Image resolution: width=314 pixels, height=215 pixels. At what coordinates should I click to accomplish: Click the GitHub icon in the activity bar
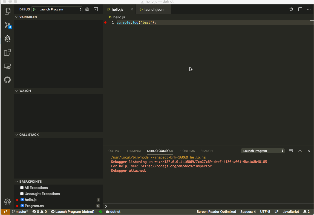7,80
